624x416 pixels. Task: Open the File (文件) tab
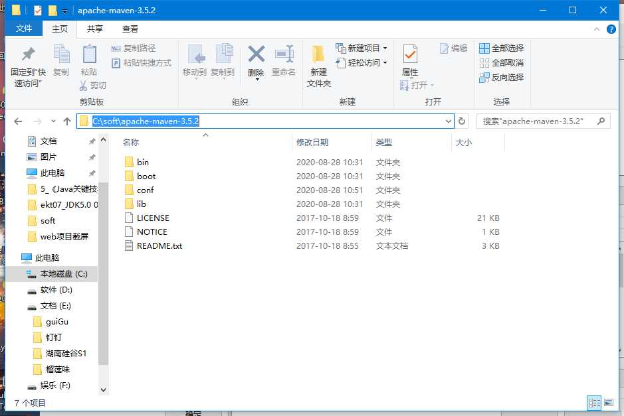pos(24,29)
